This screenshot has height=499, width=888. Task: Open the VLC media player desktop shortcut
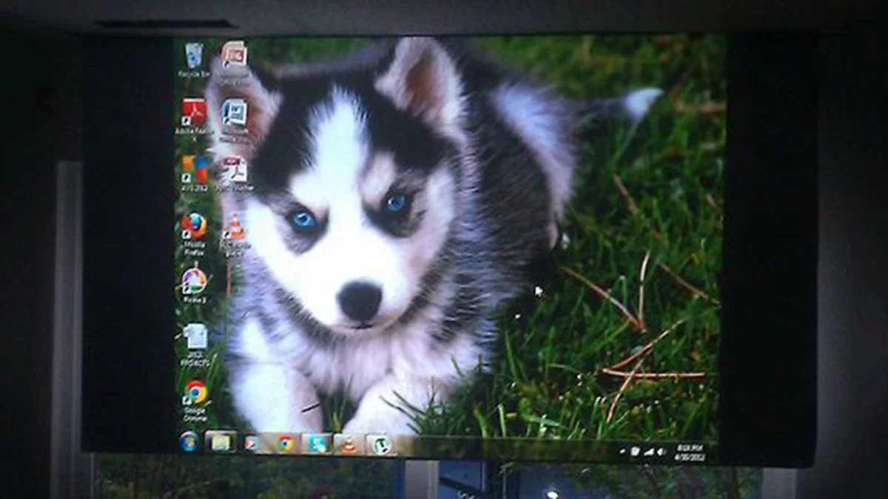click(235, 226)
